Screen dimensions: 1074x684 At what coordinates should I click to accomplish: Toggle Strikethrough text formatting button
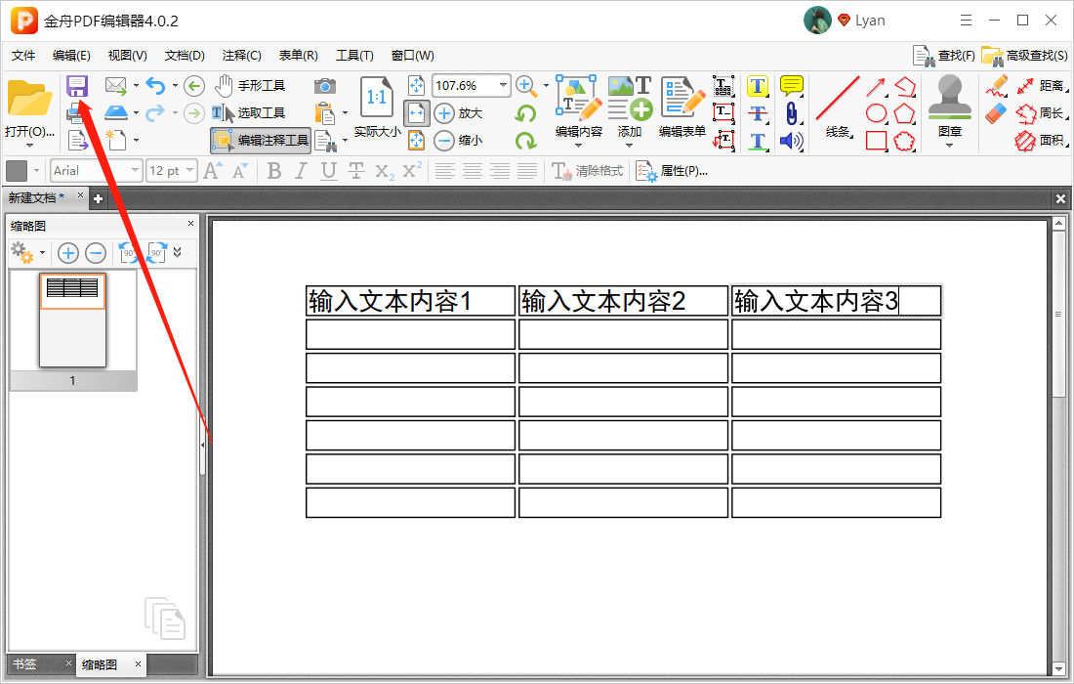356,171
